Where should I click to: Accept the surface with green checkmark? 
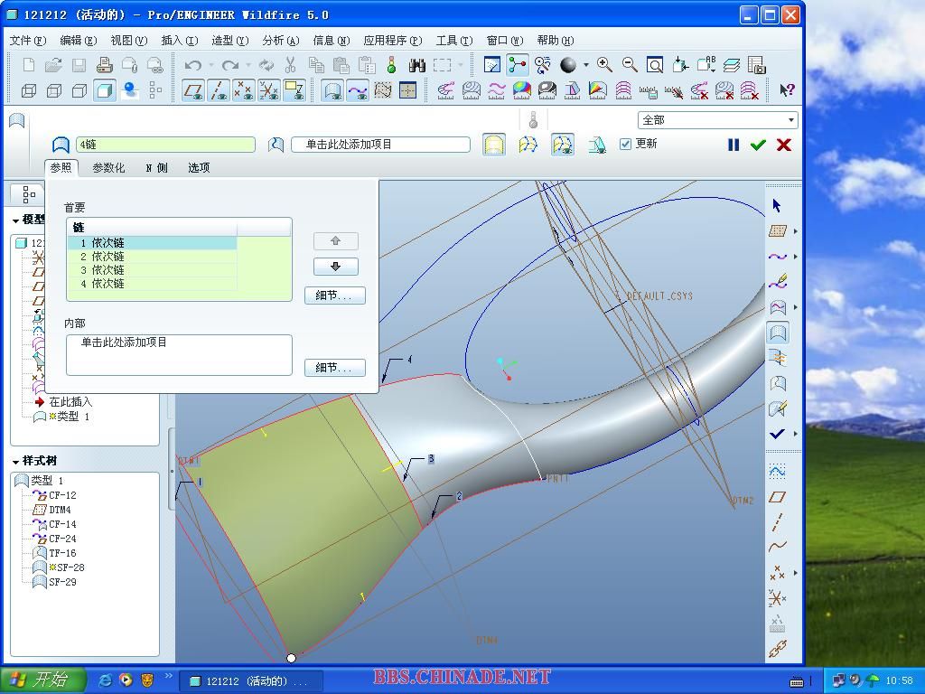758,145
